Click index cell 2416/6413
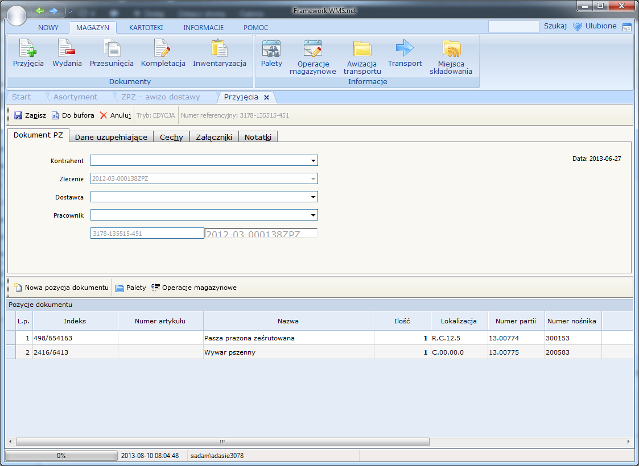 pos(75,352)
